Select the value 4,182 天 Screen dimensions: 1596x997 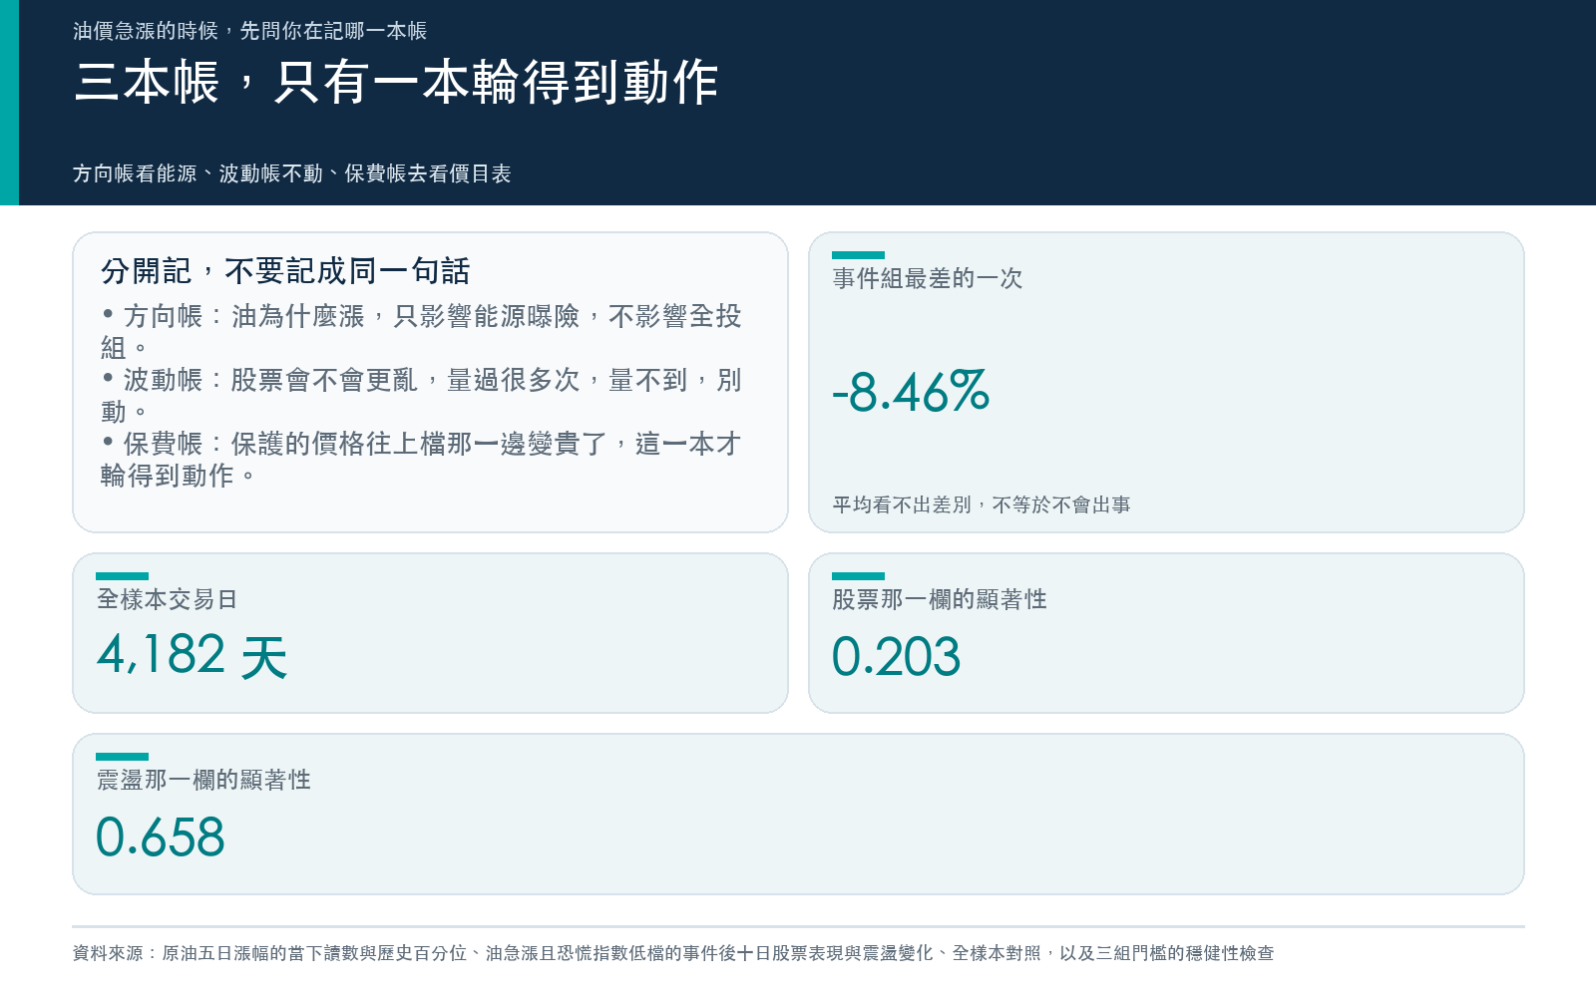(x=192, y=656)
